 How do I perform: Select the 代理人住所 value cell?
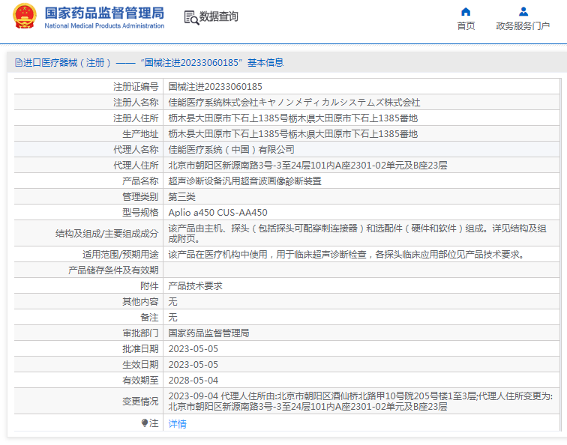[307, 166]
